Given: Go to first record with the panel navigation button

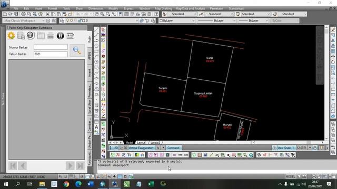Looking at the screenshot, I should [13, 166].
